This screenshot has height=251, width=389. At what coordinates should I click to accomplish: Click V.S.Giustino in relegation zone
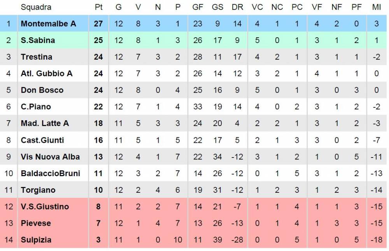tap(45, 206)
